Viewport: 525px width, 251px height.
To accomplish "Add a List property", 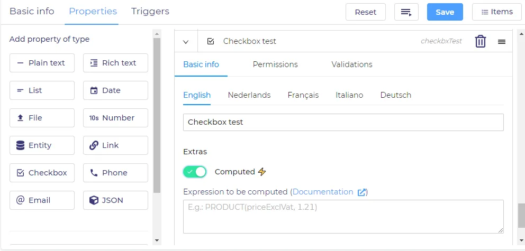I will point(42,90).
